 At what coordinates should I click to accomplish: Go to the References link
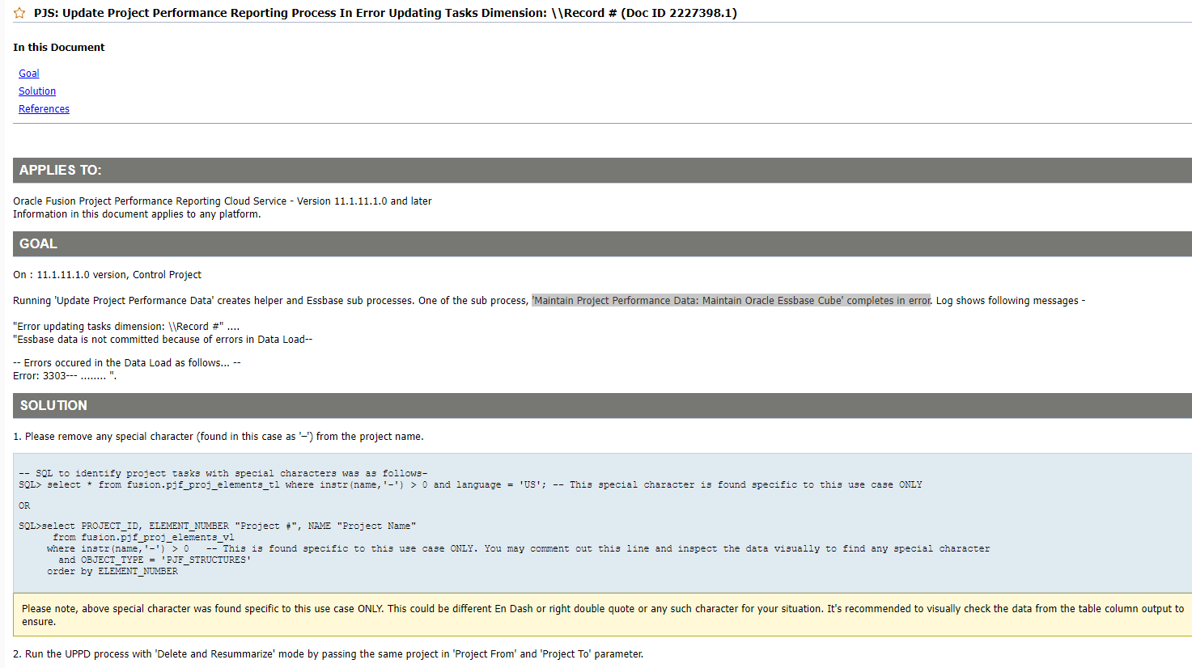44,109
